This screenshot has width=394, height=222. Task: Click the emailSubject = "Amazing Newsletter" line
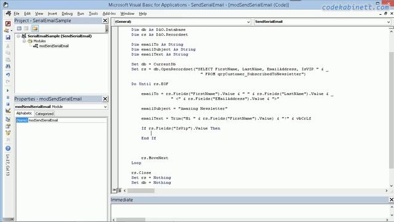(x=184, y=109)
